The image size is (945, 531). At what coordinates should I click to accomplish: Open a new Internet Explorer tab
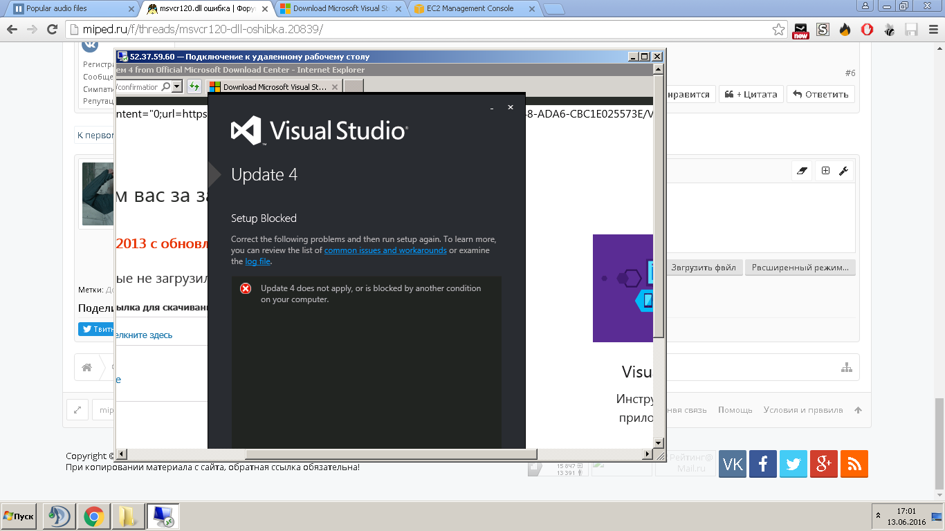click(x=354, y=86)
